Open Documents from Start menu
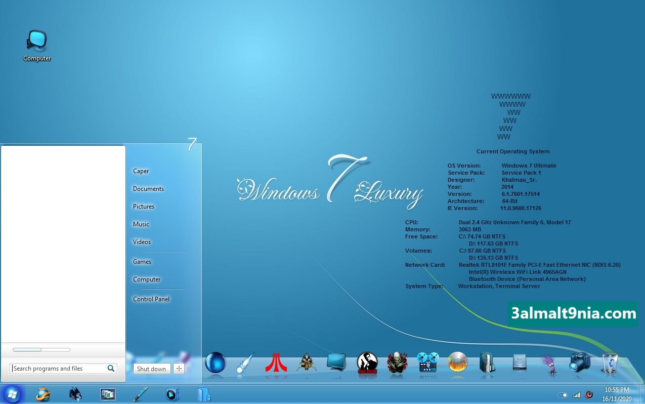The image size is (645, 404). point(148,189)
